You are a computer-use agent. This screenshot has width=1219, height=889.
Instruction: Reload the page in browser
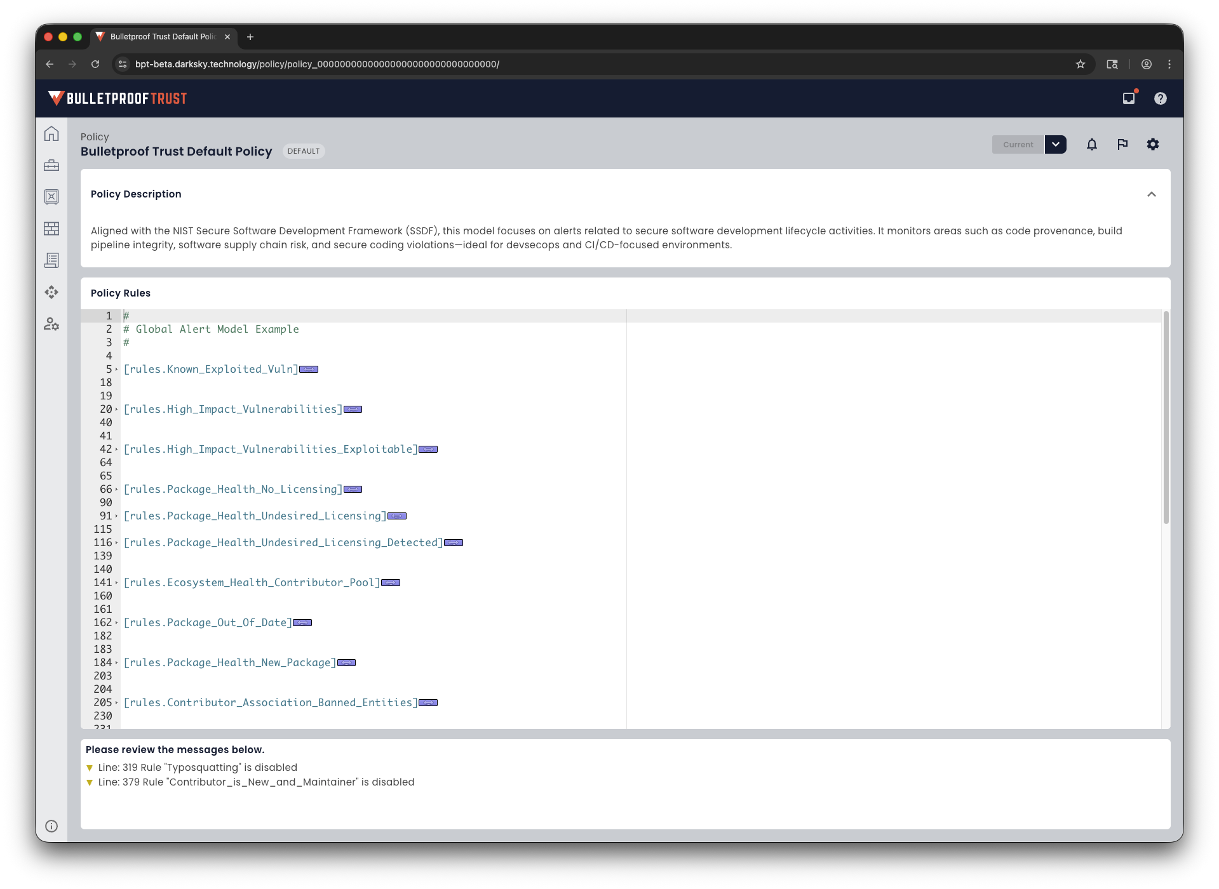pyautogui.click(x=95, y=64)
